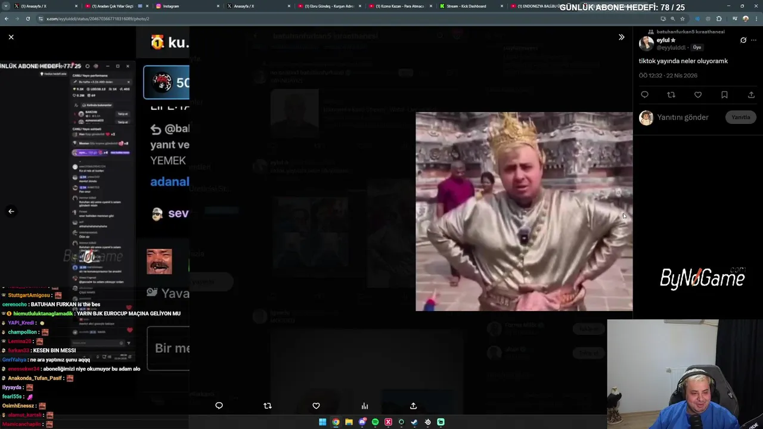The width and height of the screenshot is (763, 429).
Task: Click the 'ÖÖ 12:32 · 22 Nis 2026' timestamp
Action: [668, 76]
